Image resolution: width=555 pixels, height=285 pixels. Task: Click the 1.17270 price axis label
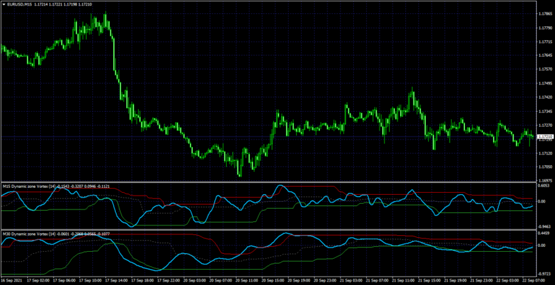(x=545, y=126)
